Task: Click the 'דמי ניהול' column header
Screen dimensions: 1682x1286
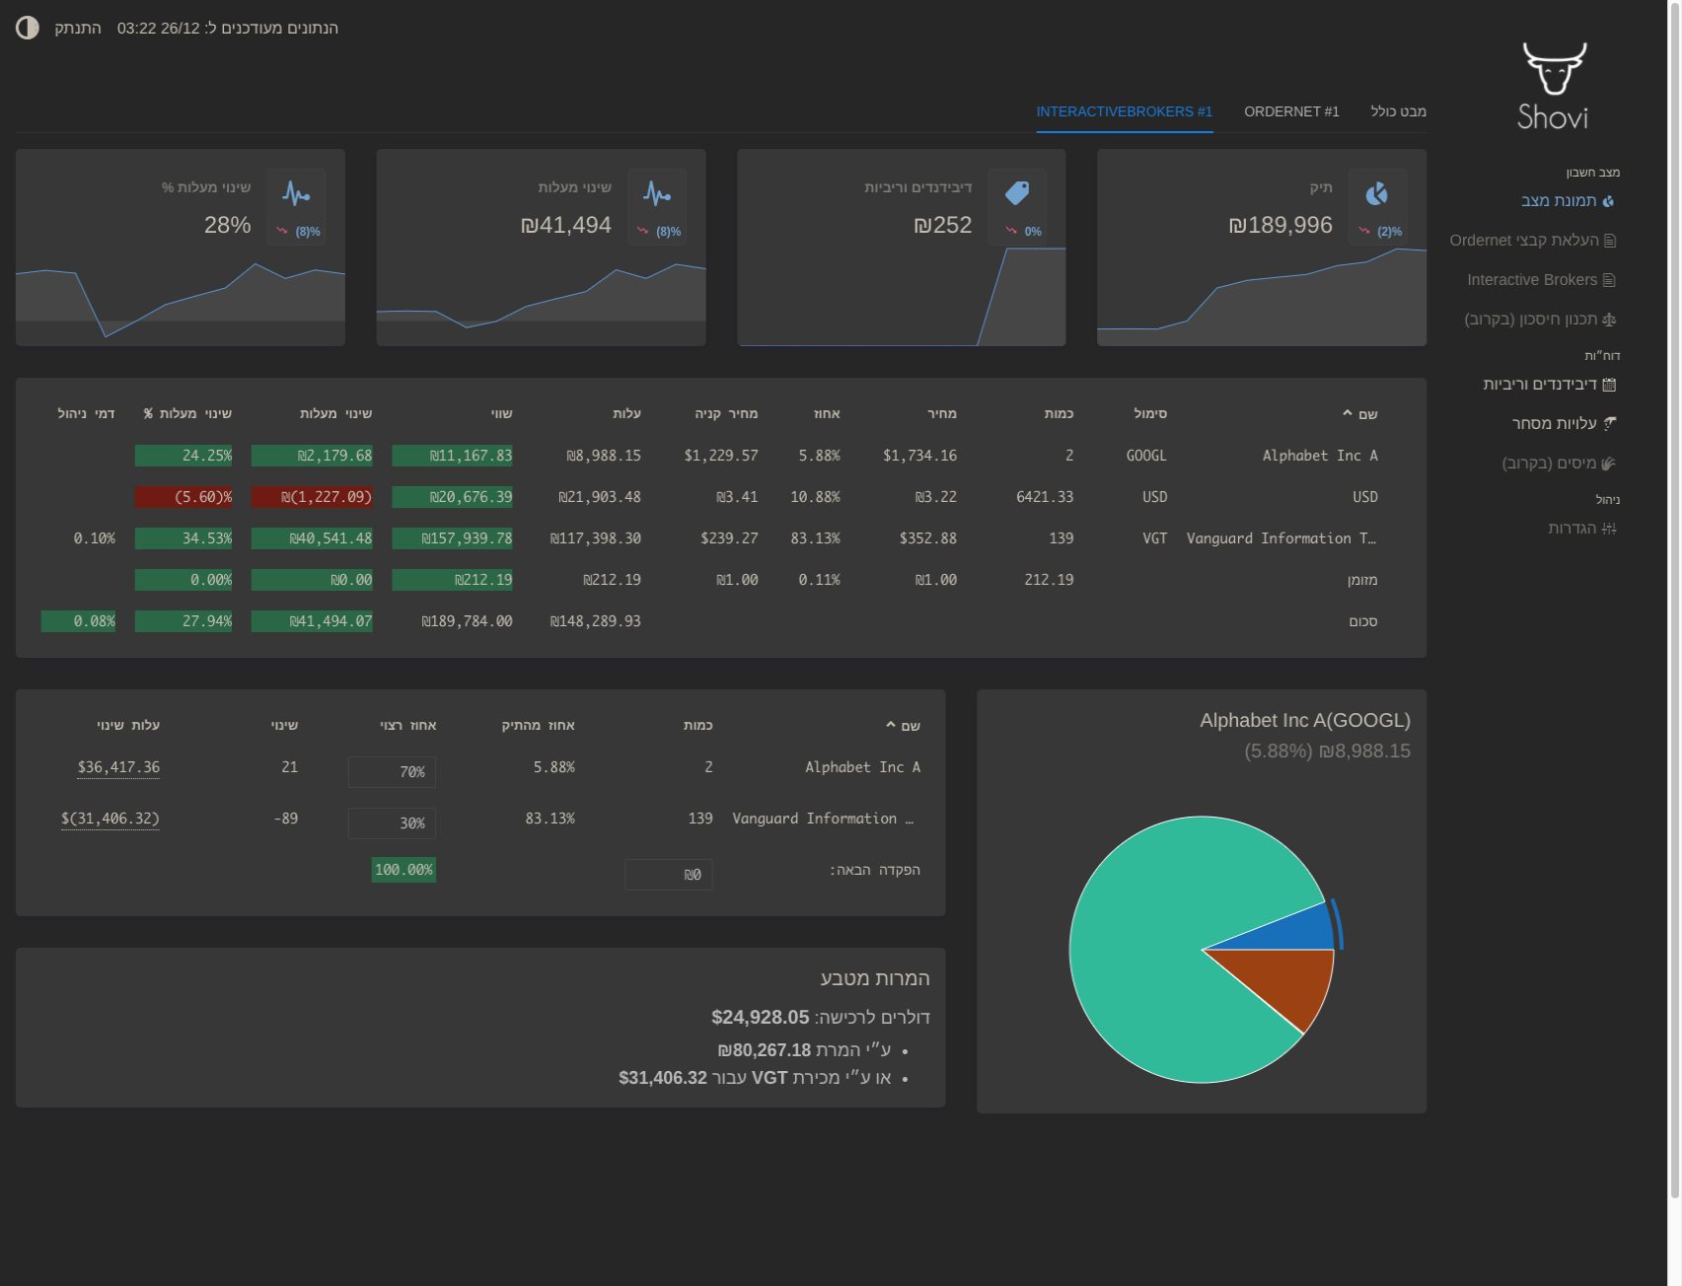Action: pos(86,413)
